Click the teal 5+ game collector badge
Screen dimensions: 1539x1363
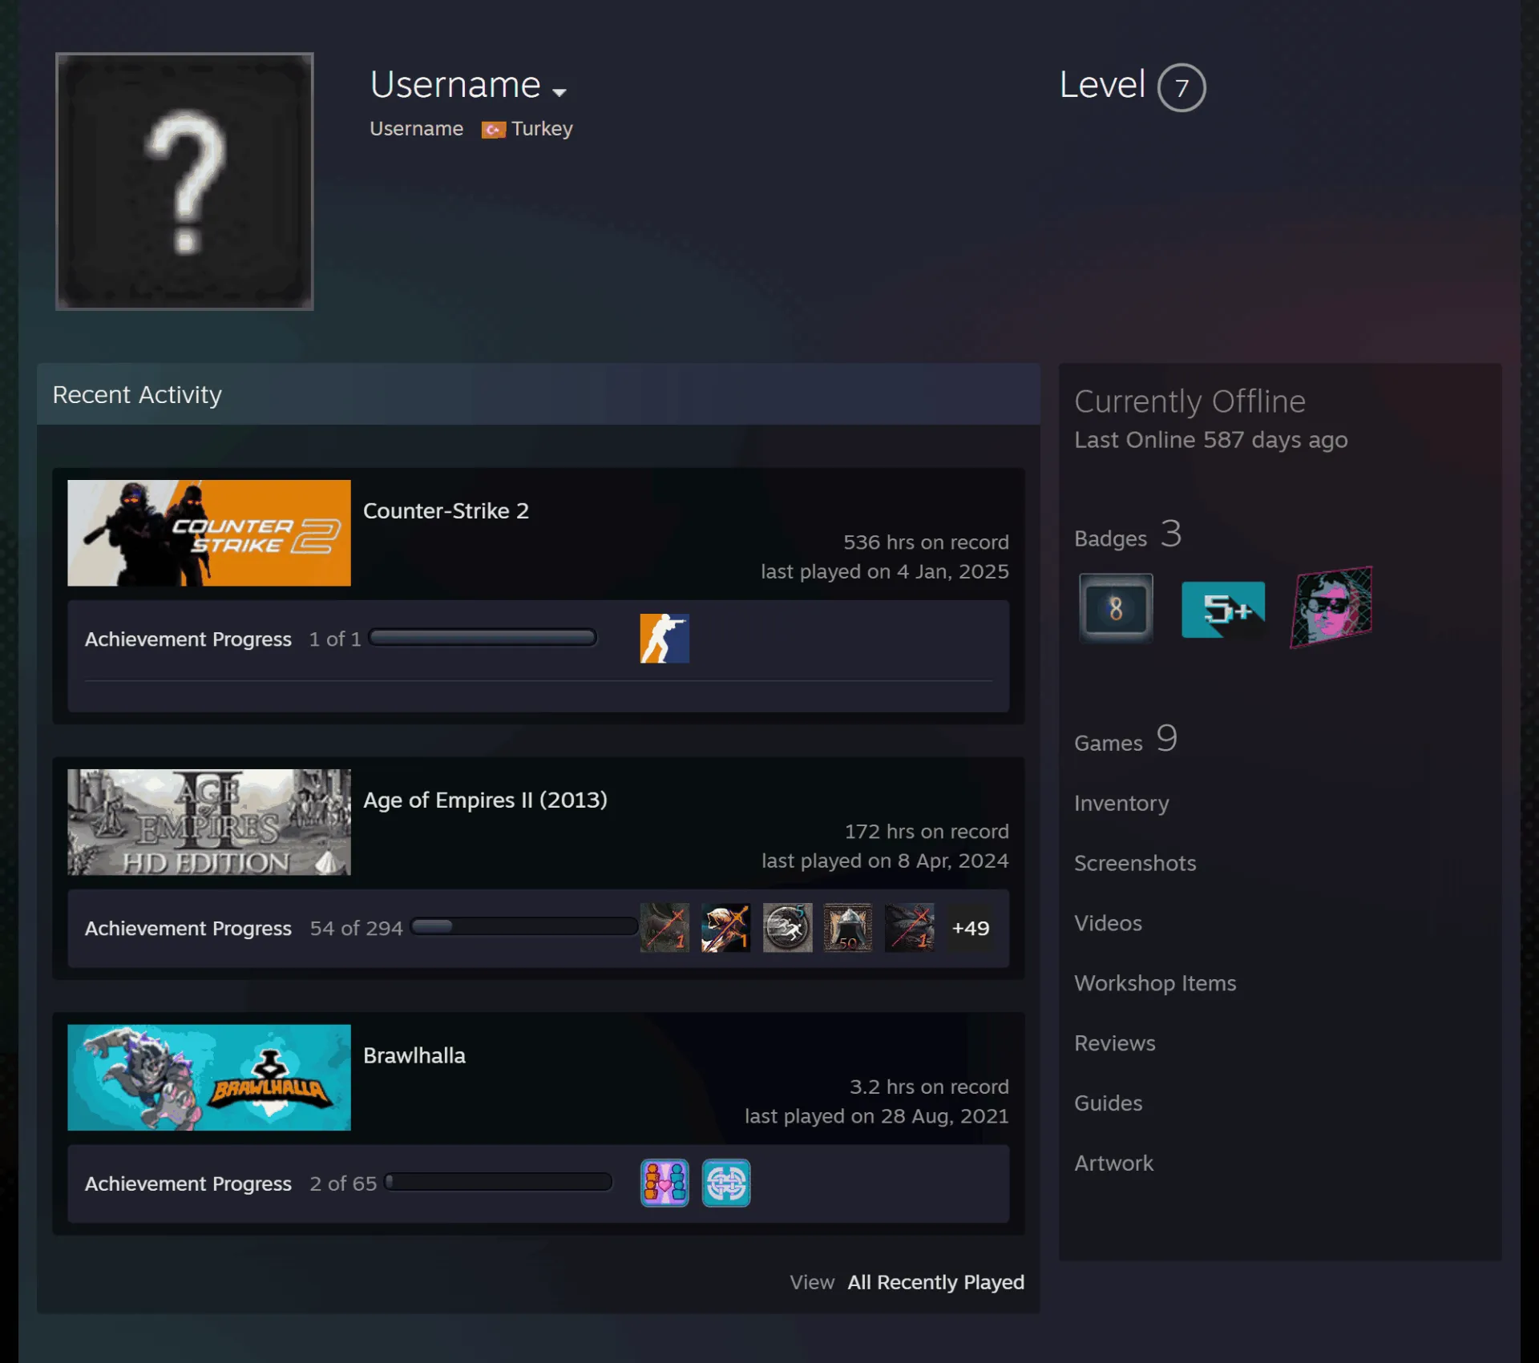[x=1223, y=609]
